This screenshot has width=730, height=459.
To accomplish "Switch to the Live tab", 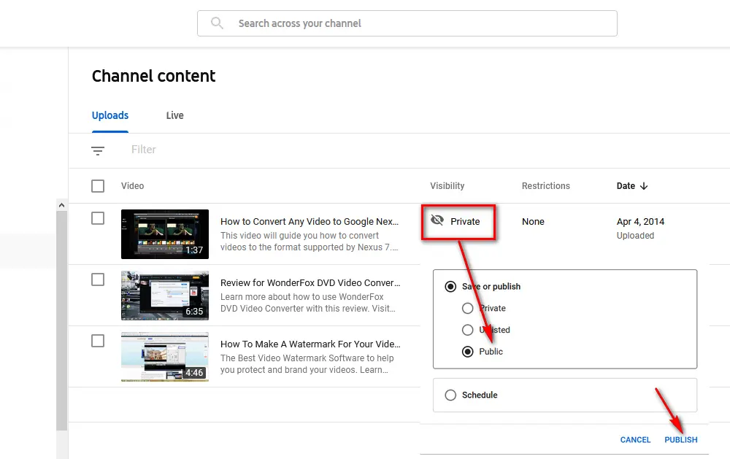I will 174,115.
